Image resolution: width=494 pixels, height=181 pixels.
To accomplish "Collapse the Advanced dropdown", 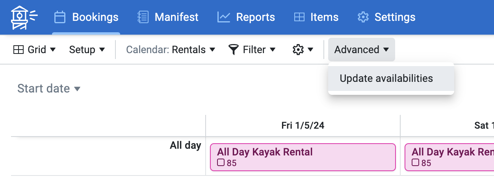I will click(362, 50).
